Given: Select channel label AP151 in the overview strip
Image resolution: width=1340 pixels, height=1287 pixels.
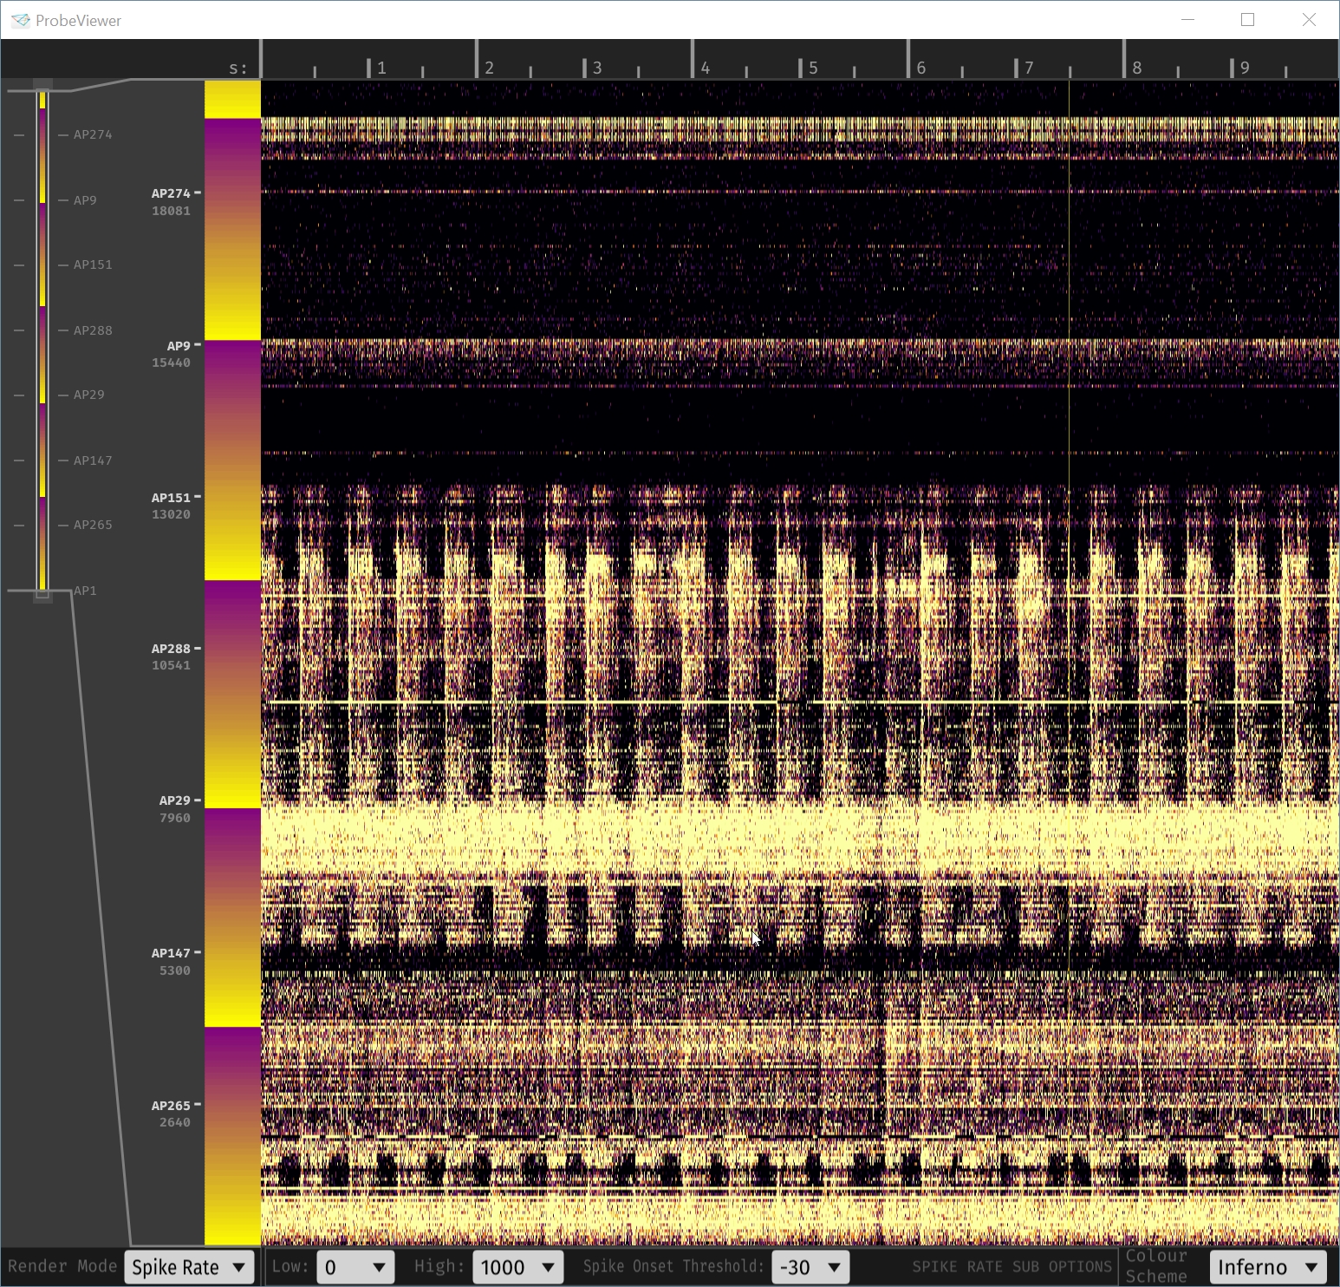Looking at the screenshot, I should [x=93, y=265].
